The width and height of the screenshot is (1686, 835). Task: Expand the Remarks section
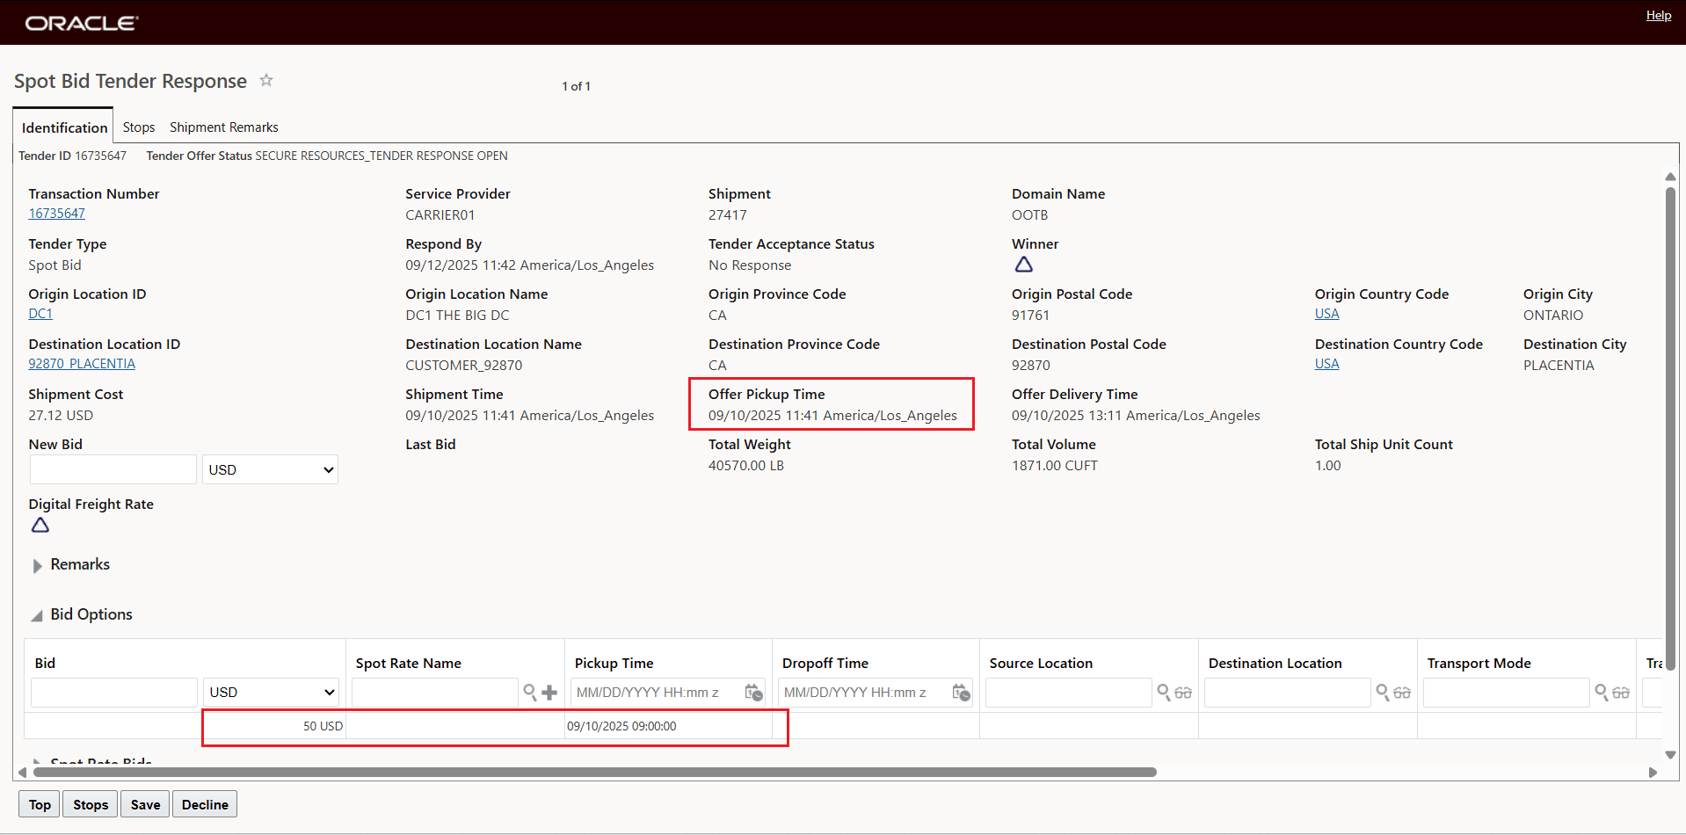37,565
